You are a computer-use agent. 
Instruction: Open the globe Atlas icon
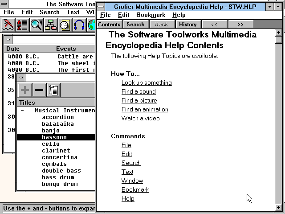click(91, 25)
